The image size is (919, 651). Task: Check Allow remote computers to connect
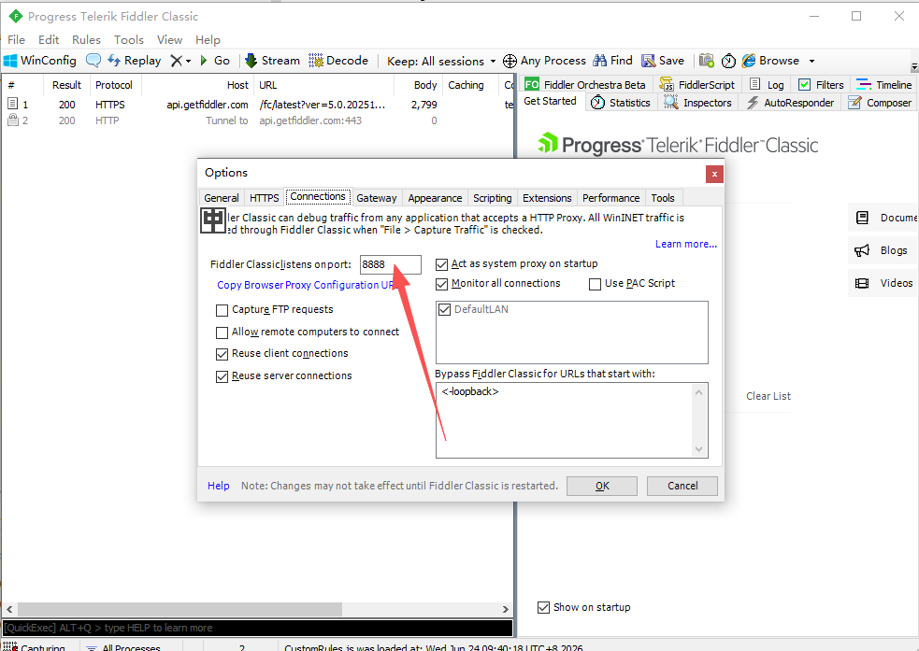223,333
